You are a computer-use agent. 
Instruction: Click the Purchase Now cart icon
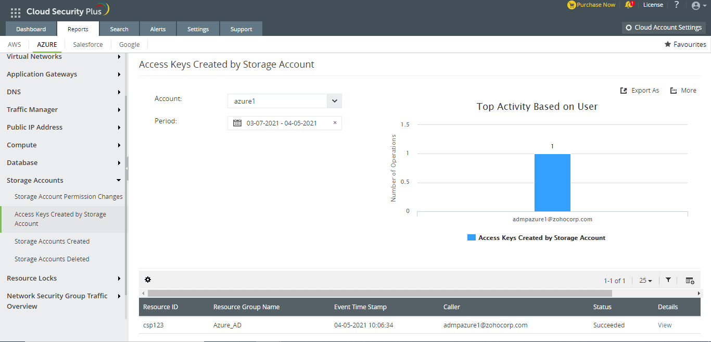[x=572, y=5]
